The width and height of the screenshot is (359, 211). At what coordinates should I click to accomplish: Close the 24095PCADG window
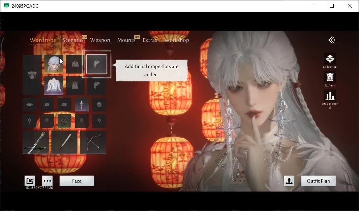click(x=350, y=6)
